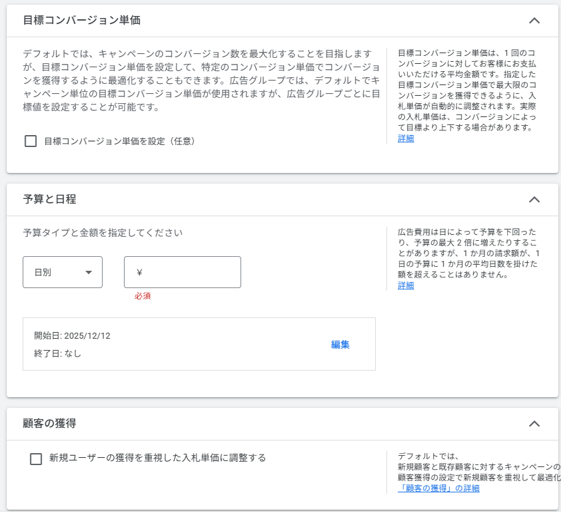Click the 目標コンバージョン単価 section header title
The width and height of the screenshot is (561, 513).
pyautogui.click(x=81, y=21)
